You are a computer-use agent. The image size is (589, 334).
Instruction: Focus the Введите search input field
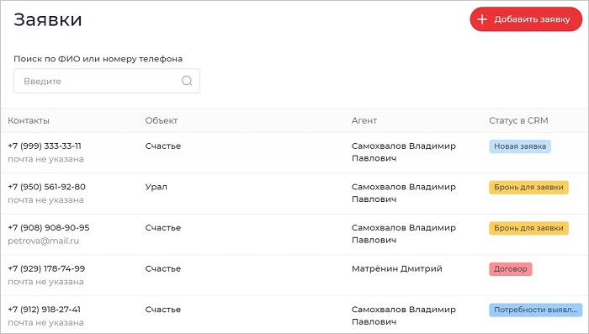click(107, 81)
